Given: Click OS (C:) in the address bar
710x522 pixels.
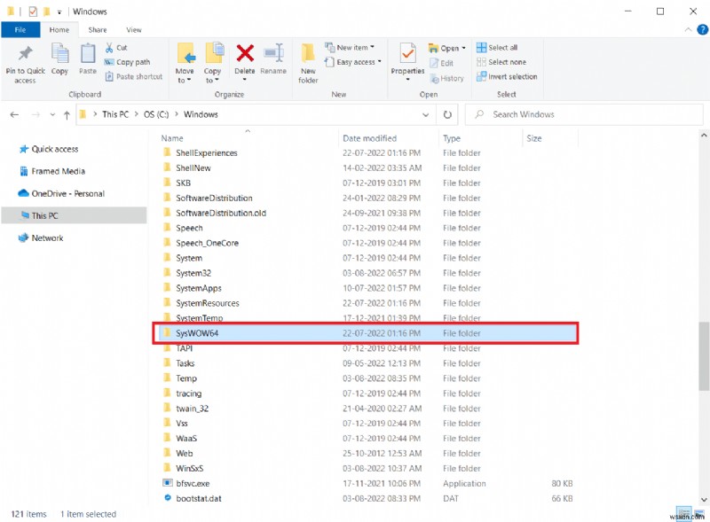Looking at the screenshot, I should (x=156, y=114).
